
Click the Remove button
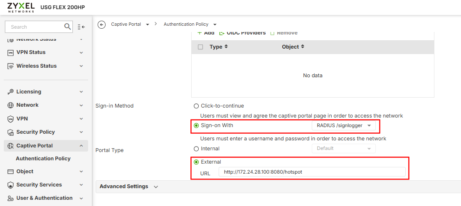point(284,33)
